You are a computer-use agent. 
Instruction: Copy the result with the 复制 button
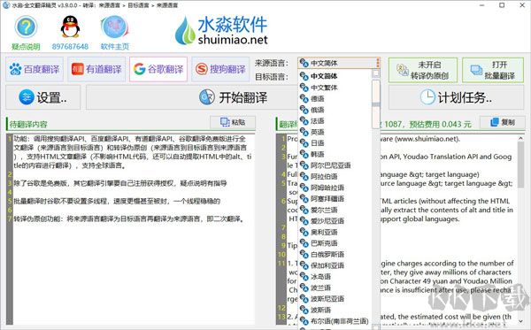point(503,122)
